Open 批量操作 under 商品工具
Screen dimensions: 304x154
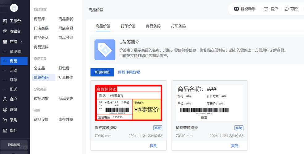point(66,78)
